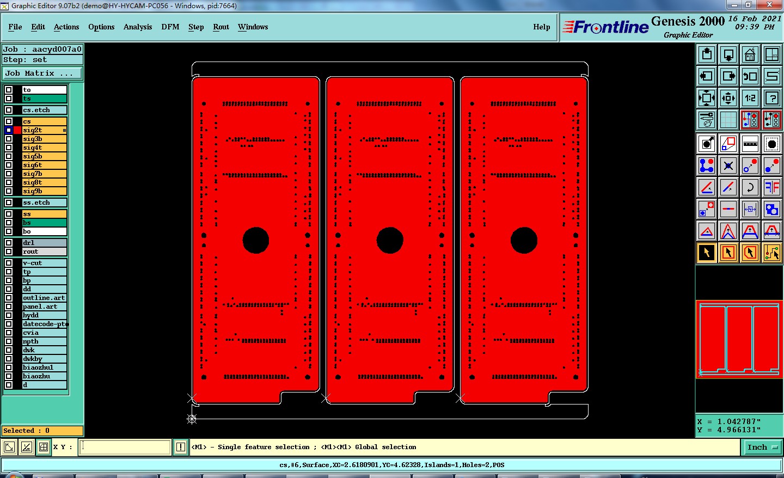Toggle checkbox for layer 'rout'
This screenshot has width=784, height=478.
pos(9,252)
